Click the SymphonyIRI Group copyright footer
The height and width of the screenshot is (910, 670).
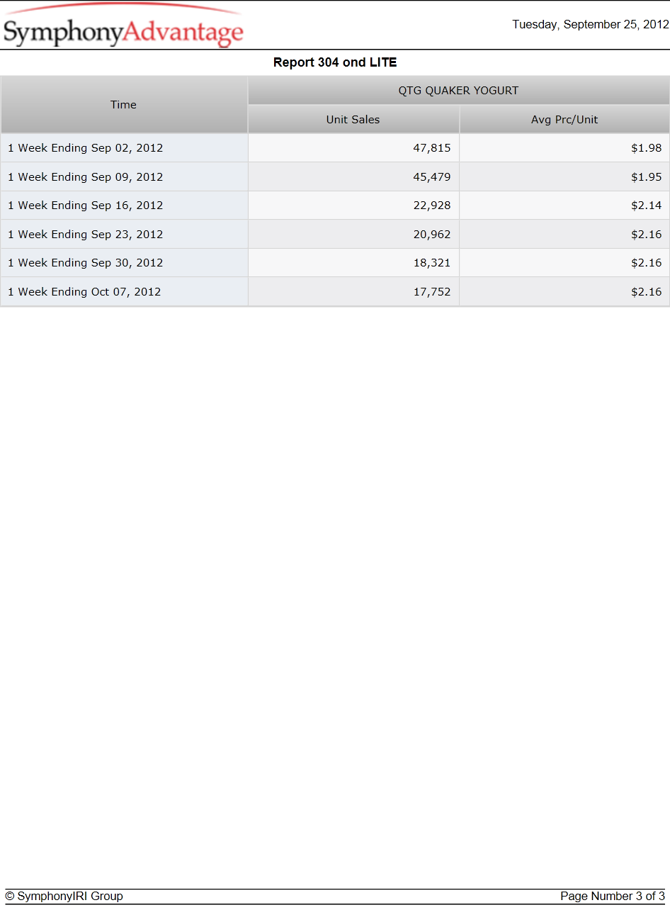click(x=64, y=897)
